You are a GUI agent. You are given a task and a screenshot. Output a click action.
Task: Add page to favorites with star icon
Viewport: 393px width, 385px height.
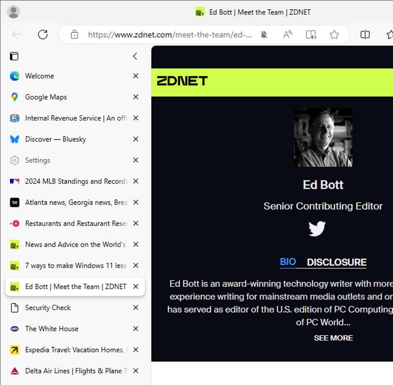click(334, 35)
